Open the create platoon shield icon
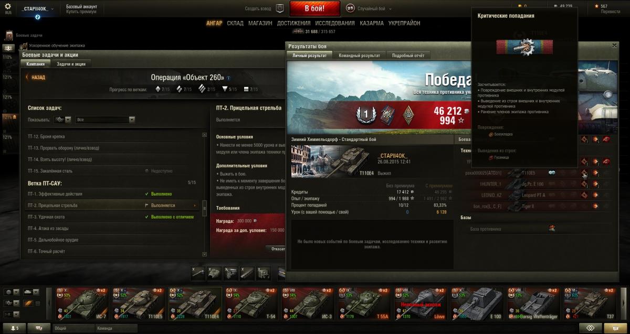630x334 pixels. (x=280, y=8)
